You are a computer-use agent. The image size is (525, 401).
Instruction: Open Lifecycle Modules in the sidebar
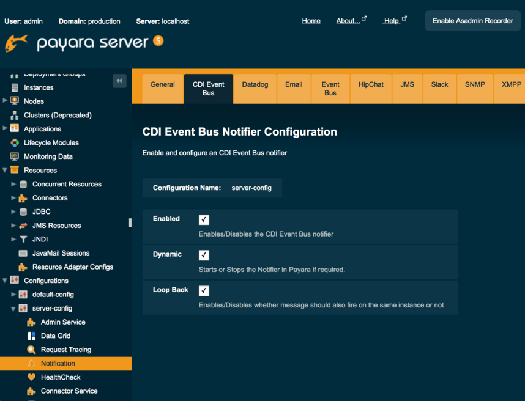pos(51,143)
